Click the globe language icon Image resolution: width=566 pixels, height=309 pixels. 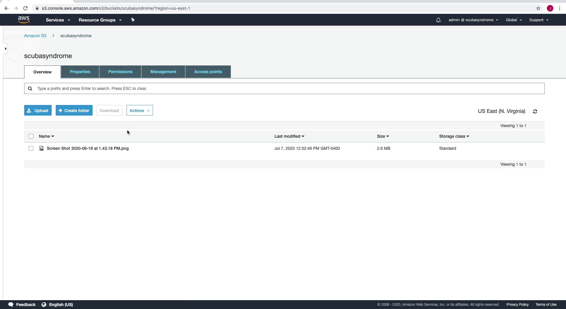[44, 305]
